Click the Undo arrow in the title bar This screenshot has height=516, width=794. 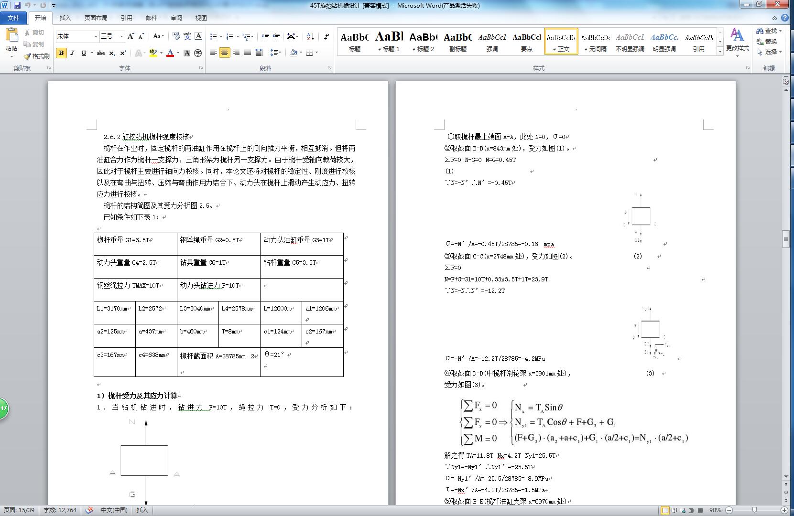(x=28, y=5)
